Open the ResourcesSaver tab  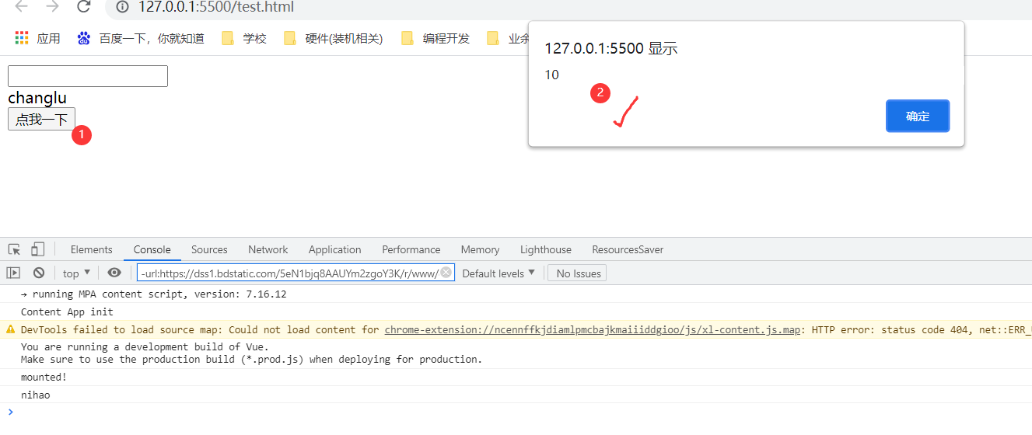(x=628, y=249)
